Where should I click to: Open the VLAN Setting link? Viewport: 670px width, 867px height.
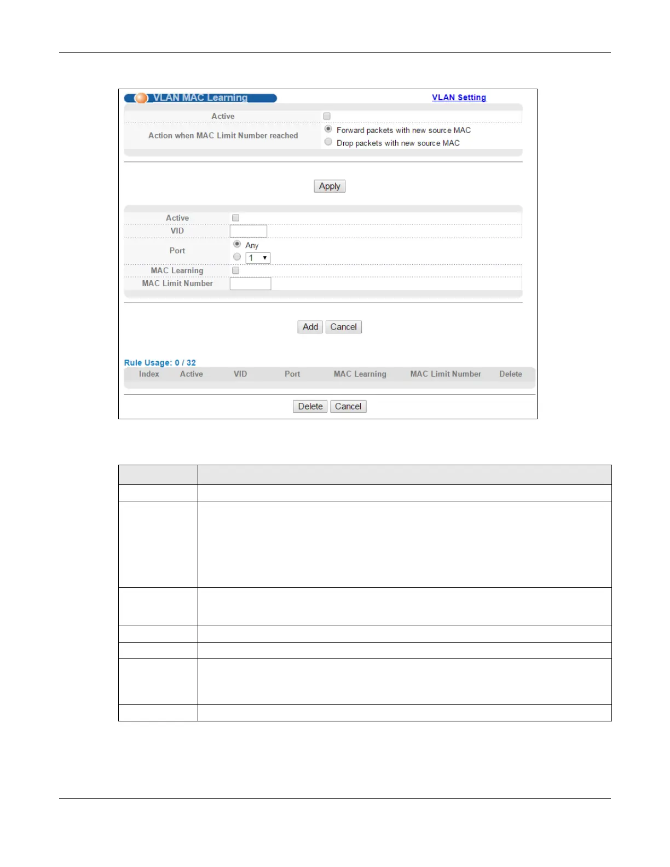(459, 97)
